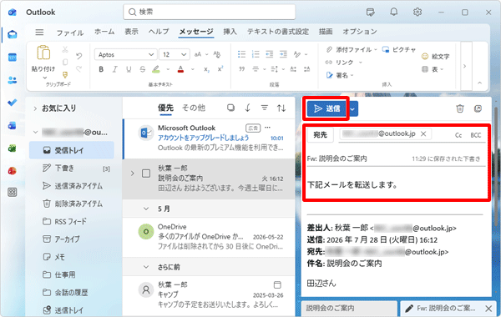Show the BCC field
501x317 pixels.
click(x=476, y=135)
